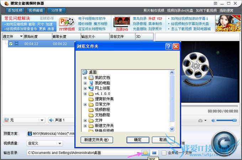Open output directory with blue folder icon
Image resolution: width=242 pixels, height=160 pixels.
154,153
